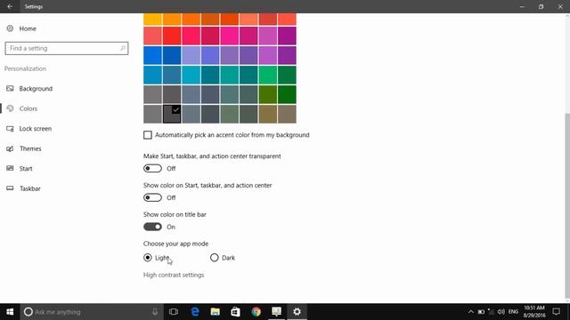This screenshot has width=570, height=320.
Task: Pick the pure red accent swatch
Action: [x=172, y=36]
